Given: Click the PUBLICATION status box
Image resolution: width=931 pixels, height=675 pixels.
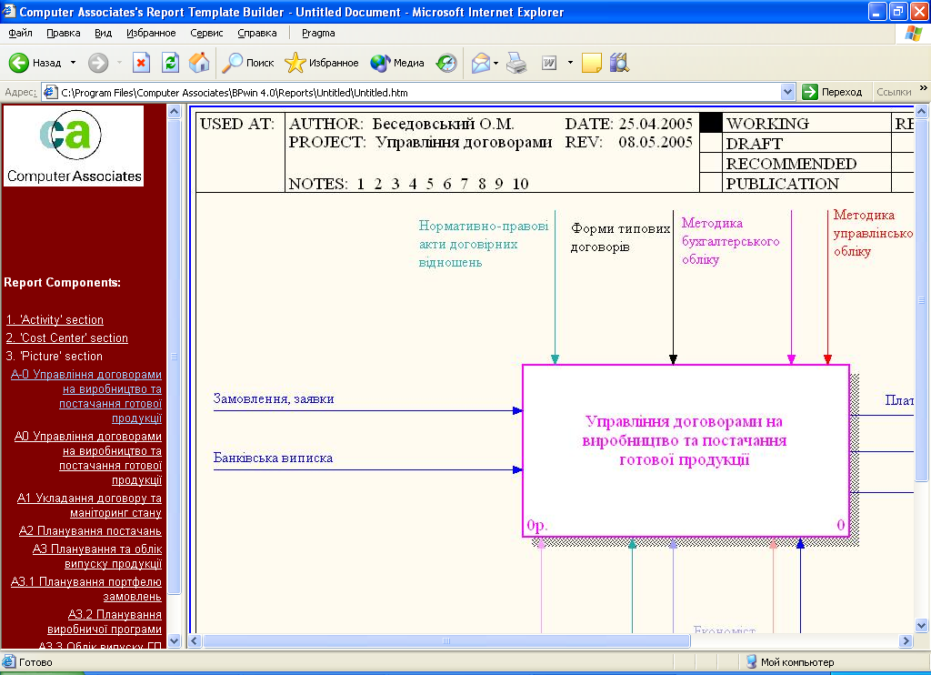Looking at the screenshot, I should [711, 183].
